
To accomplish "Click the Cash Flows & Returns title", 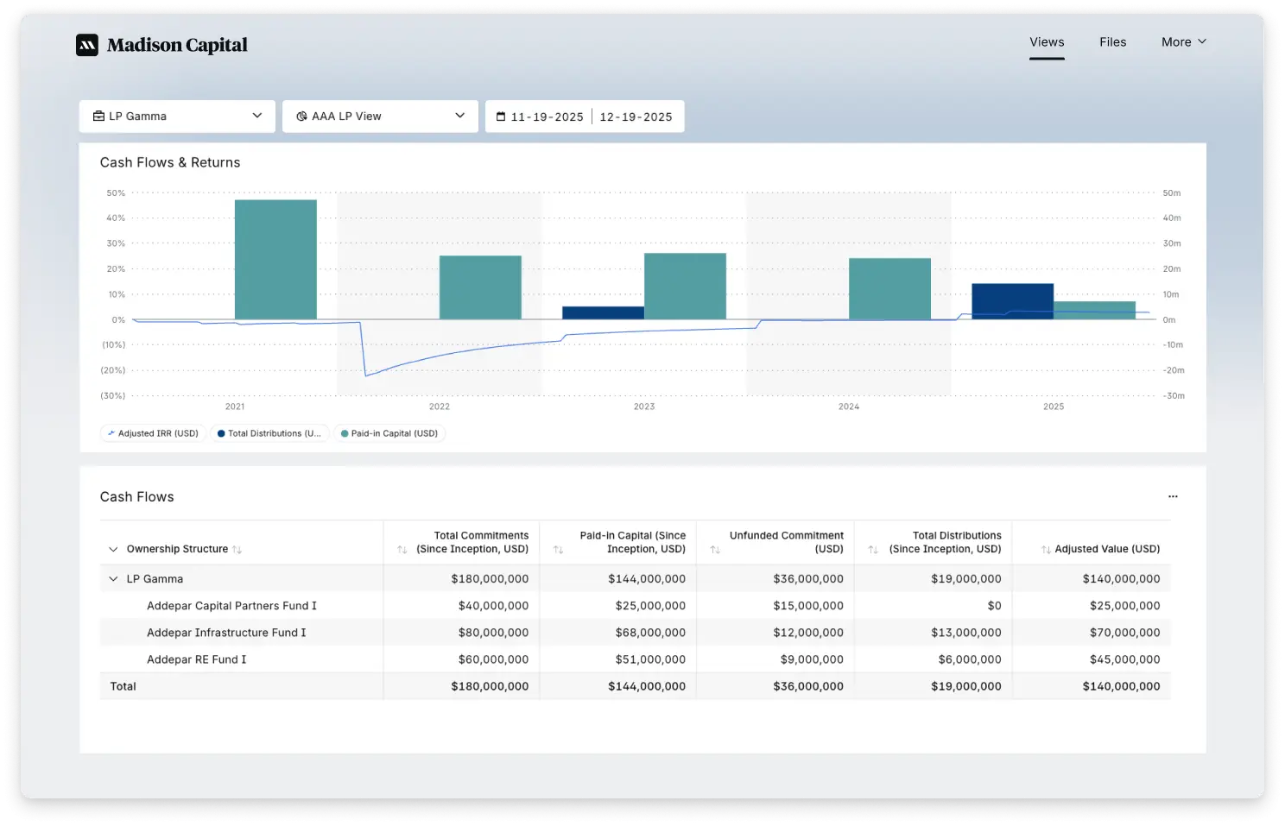I will coord(170,162).
